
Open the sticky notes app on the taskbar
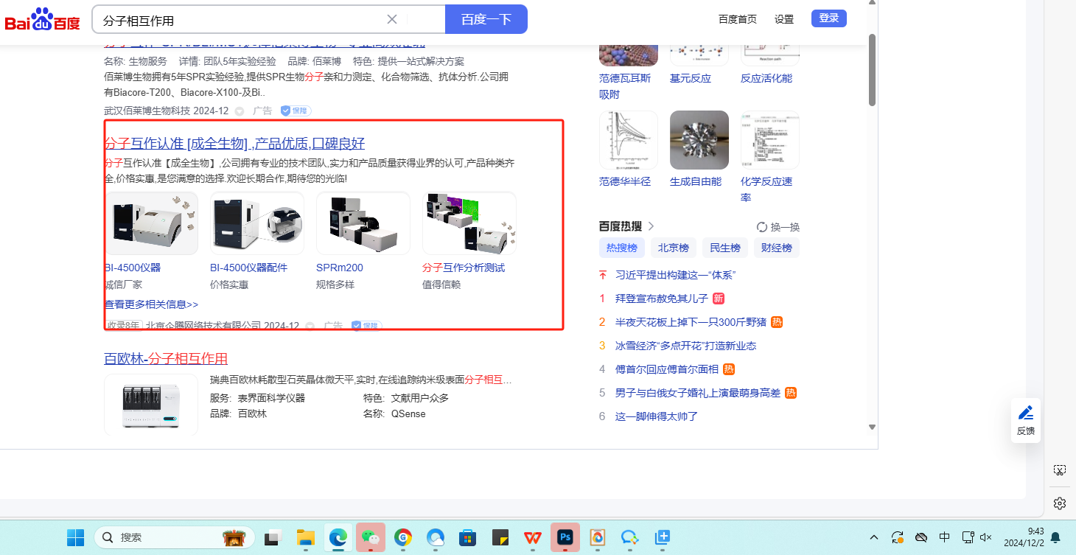pyautogui.click(x=500, y=537)
